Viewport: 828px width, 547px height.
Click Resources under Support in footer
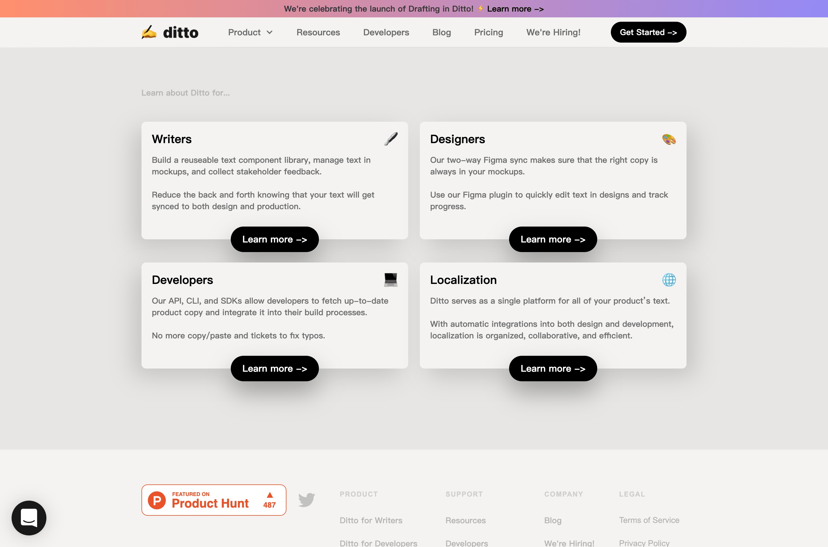pyautogui.click(x=465, y=520)
